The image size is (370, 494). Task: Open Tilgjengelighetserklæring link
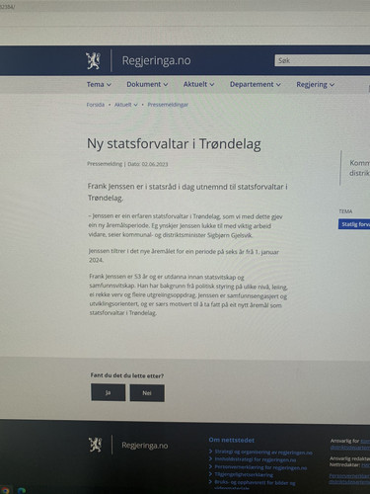[244, 475]
